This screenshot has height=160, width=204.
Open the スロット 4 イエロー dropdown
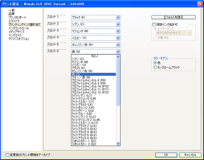pos(96,38)
